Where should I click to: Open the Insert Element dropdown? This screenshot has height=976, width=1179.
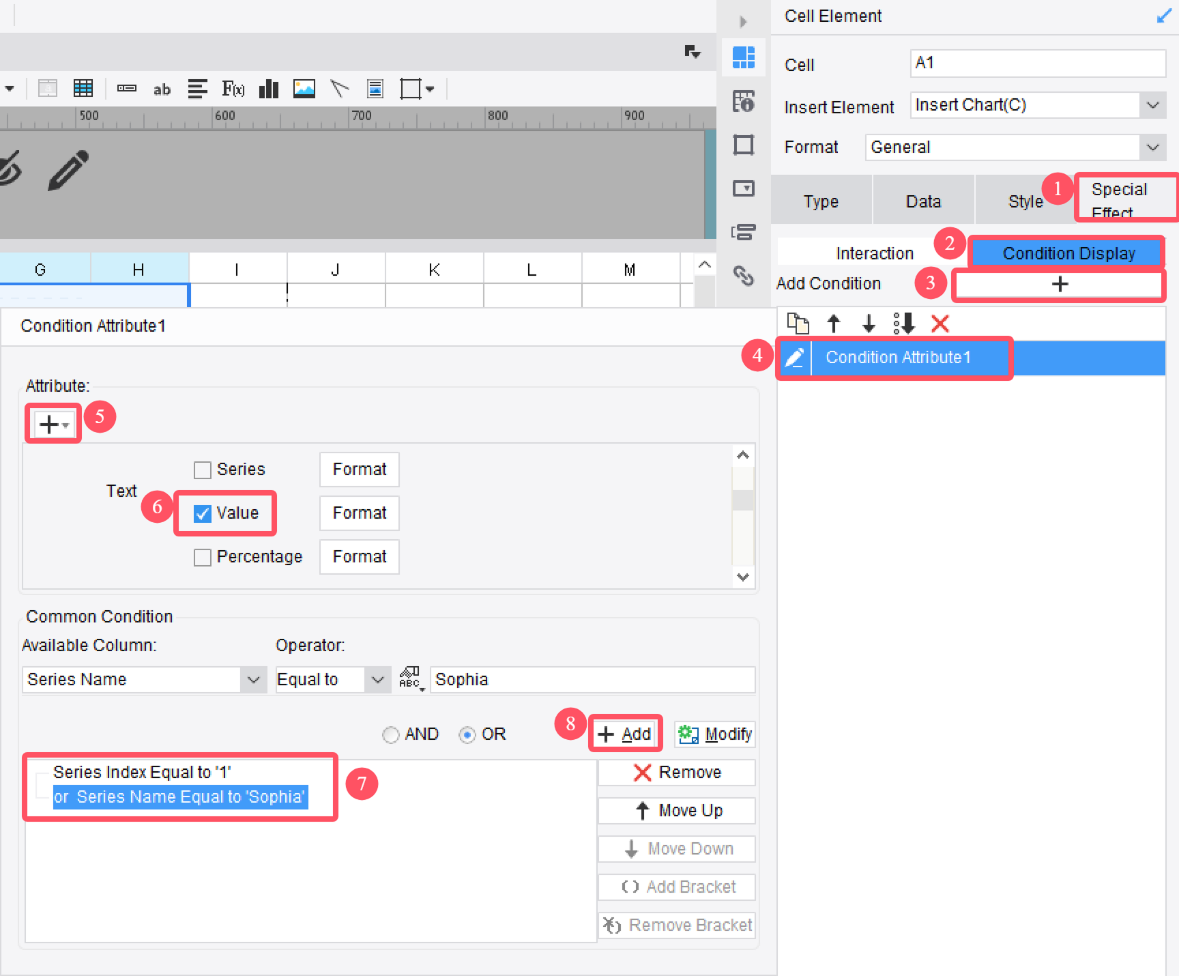[x=1153, y=105]
